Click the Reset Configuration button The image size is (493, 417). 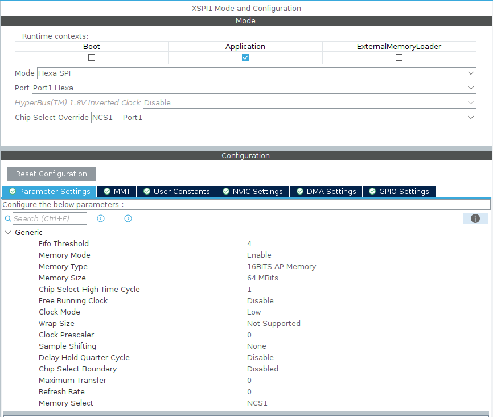point(51,174)
